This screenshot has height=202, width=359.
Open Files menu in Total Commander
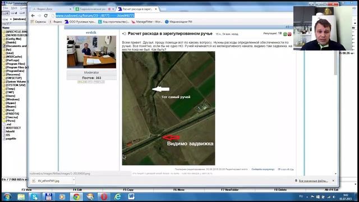coord(5,8)
